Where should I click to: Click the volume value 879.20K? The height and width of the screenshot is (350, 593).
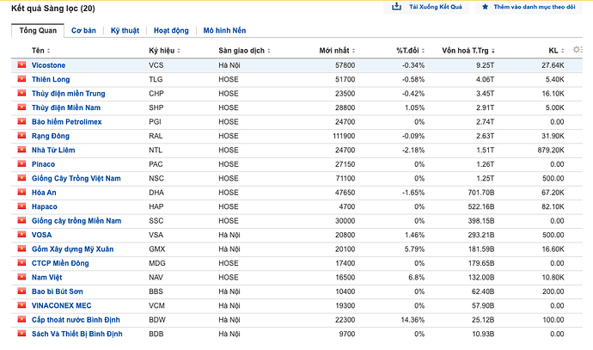(551, 150)
